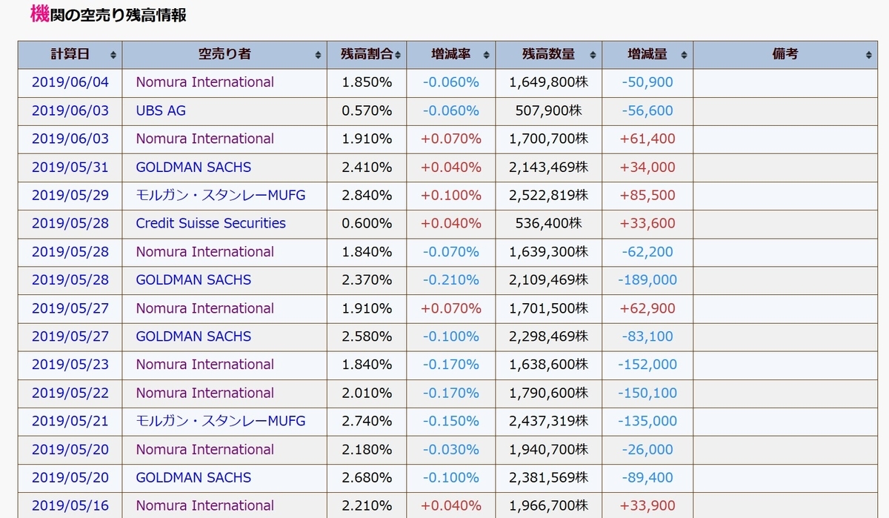Image resolution: width=889 pixels, height=518 pixels.
Task: Sort by 備考 column arrows
Action: click(x=868, y=55)
